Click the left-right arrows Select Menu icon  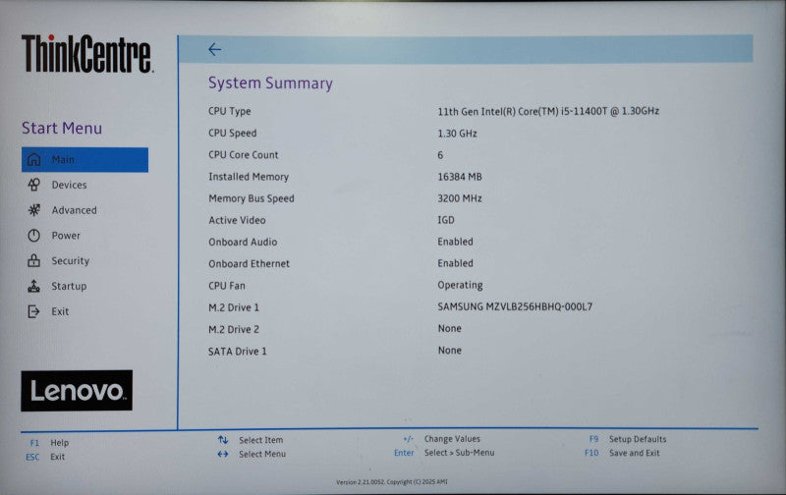223,454
